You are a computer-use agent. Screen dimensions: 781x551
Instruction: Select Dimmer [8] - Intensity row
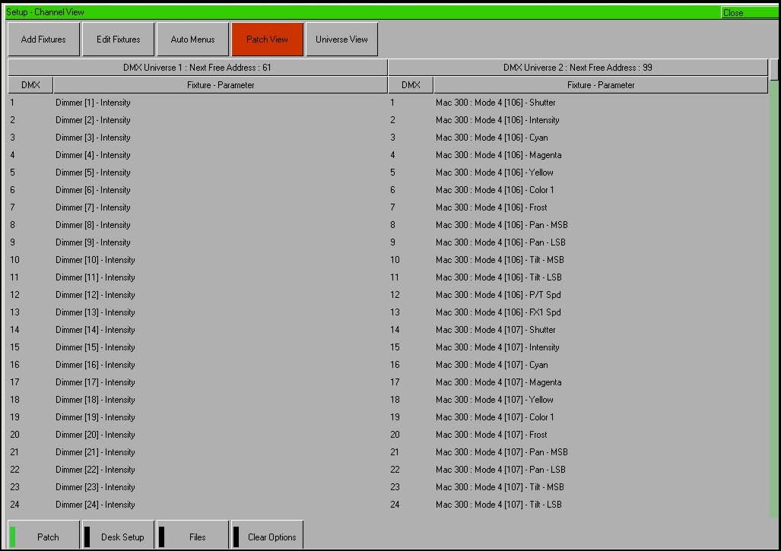click(x=197, y=225)
